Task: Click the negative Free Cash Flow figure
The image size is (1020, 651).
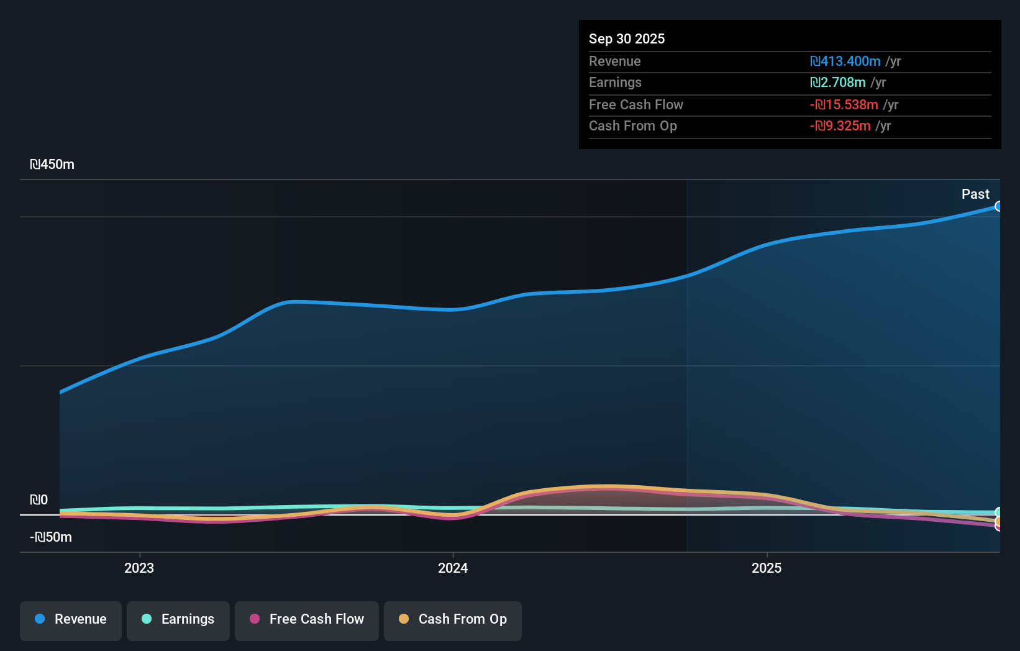Action: 845,105
